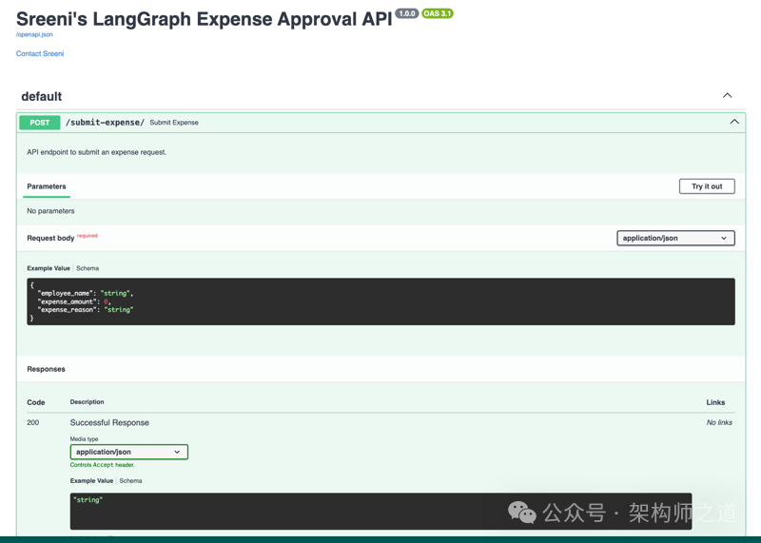Viewport: 761px width, 543px height.
Task: Select Example Value tab under Successful Response
Action: click(91, 481)
